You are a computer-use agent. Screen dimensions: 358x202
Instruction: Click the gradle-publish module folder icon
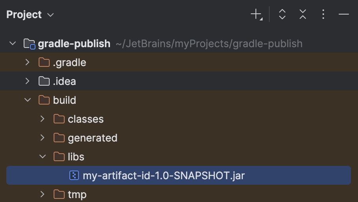30,44
